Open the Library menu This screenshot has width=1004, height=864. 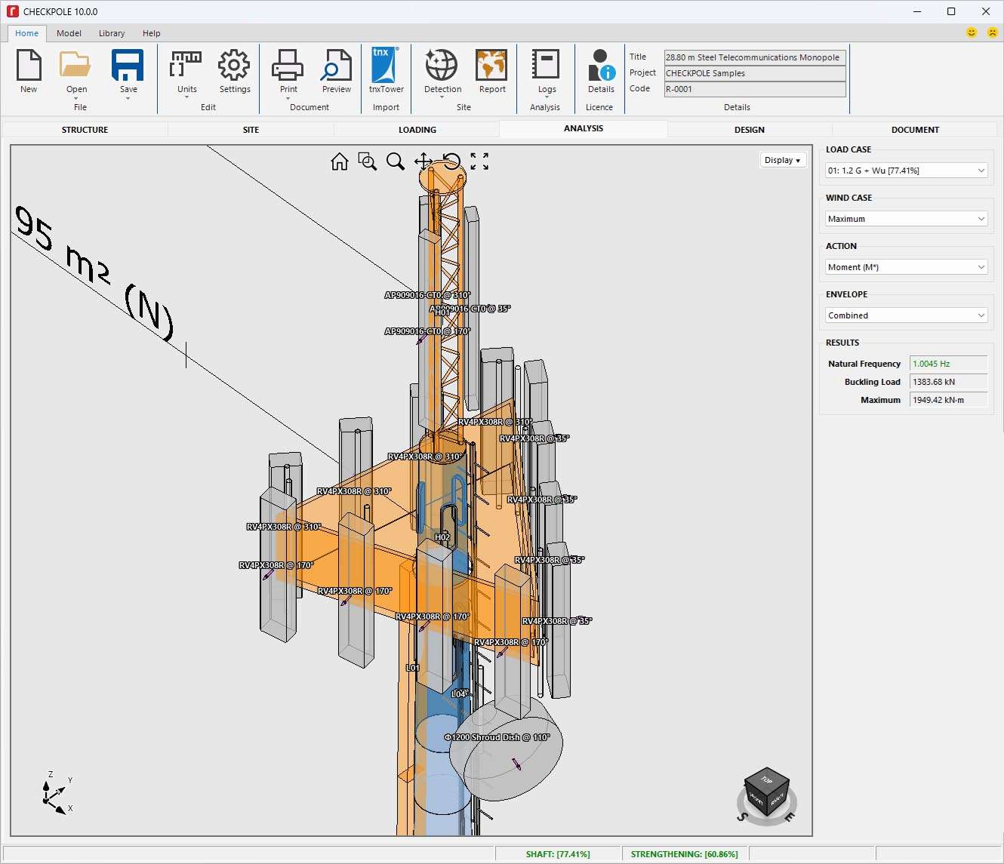(x=112, y=33)
